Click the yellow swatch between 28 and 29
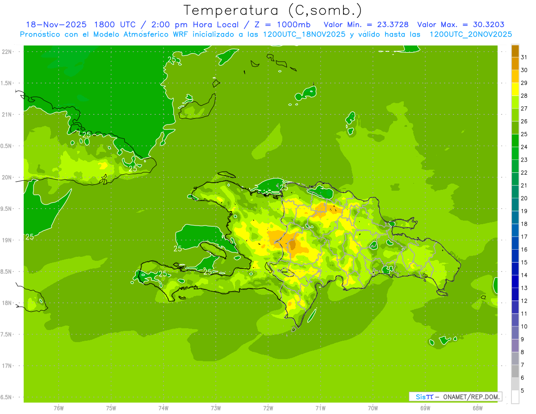Screen dimensions: 536x414 click(515, 89)
